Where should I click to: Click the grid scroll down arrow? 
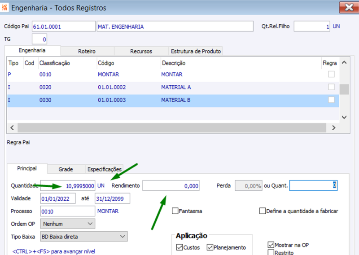(344, 117)
